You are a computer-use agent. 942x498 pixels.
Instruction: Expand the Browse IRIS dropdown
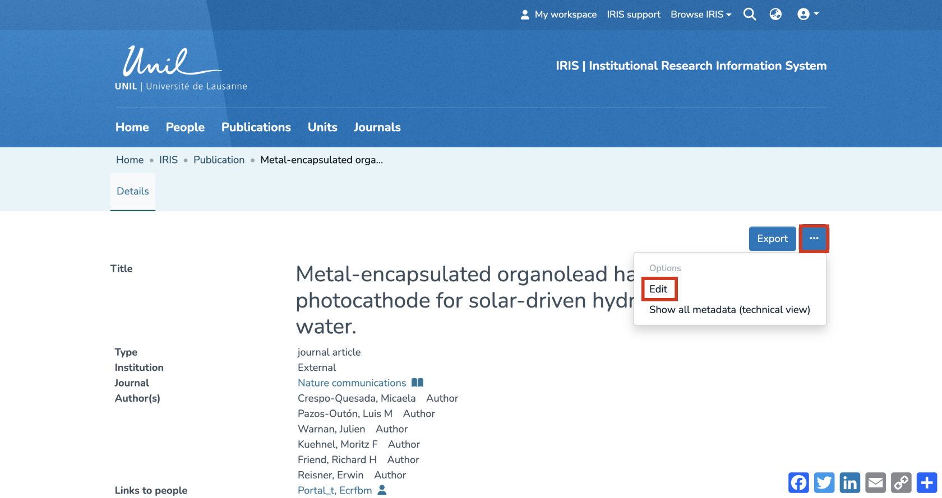(x=701, y=15)
